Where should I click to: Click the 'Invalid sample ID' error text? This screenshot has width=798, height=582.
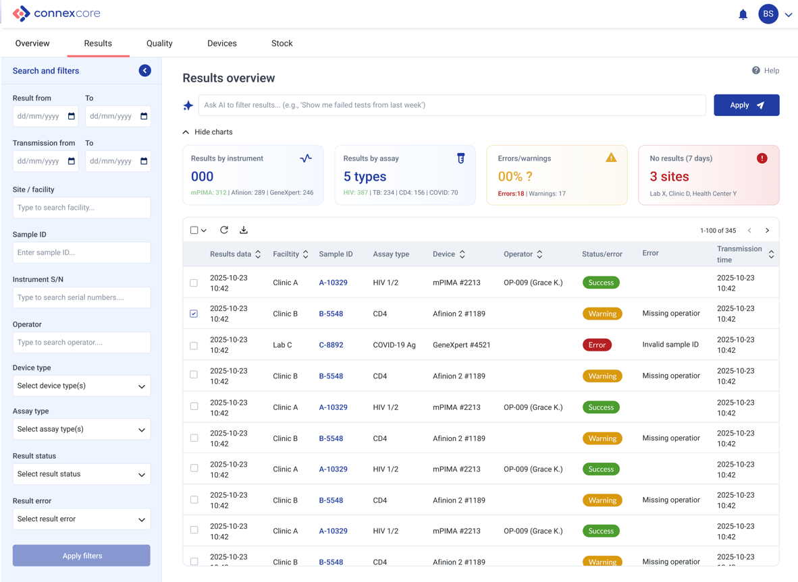coord(670,345)
